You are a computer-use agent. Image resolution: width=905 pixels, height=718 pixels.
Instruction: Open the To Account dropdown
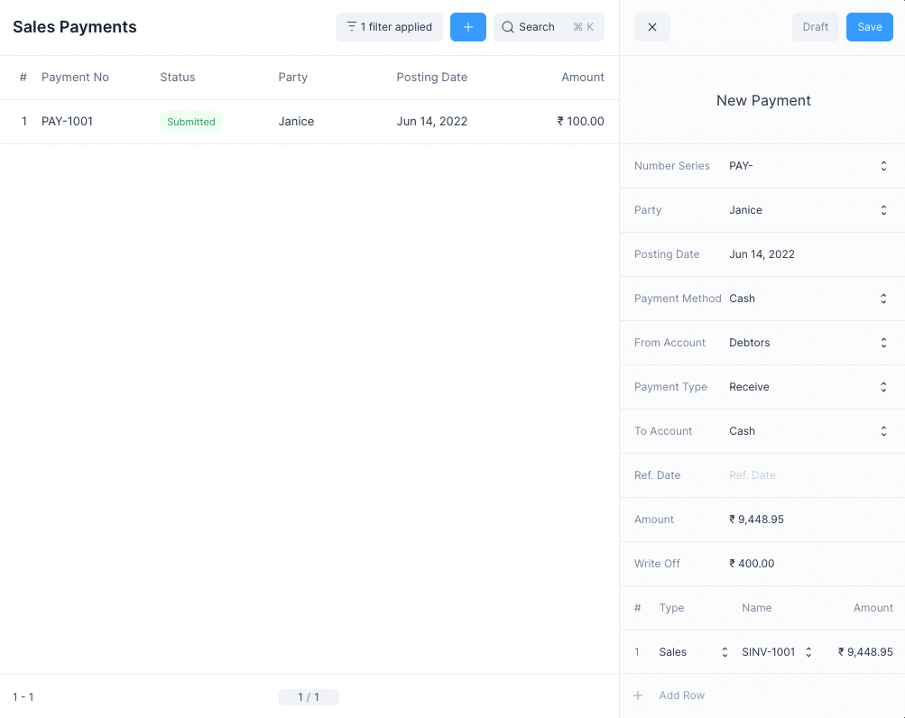882,431
